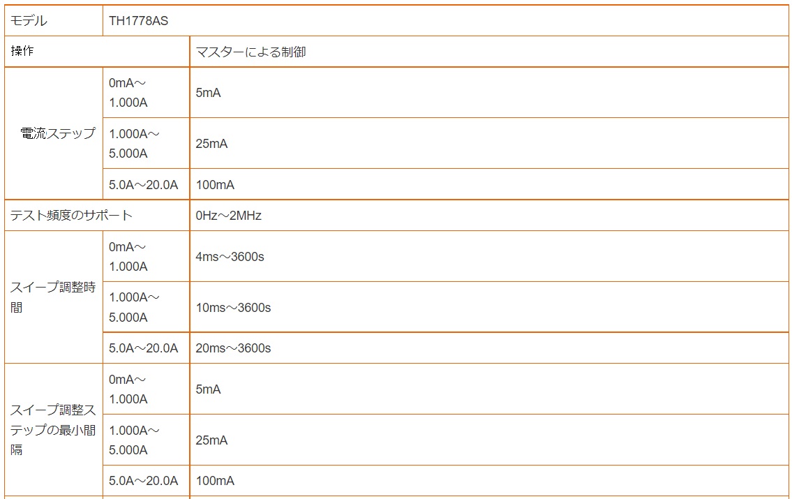Click the モデル header cell

coord(54,21)
